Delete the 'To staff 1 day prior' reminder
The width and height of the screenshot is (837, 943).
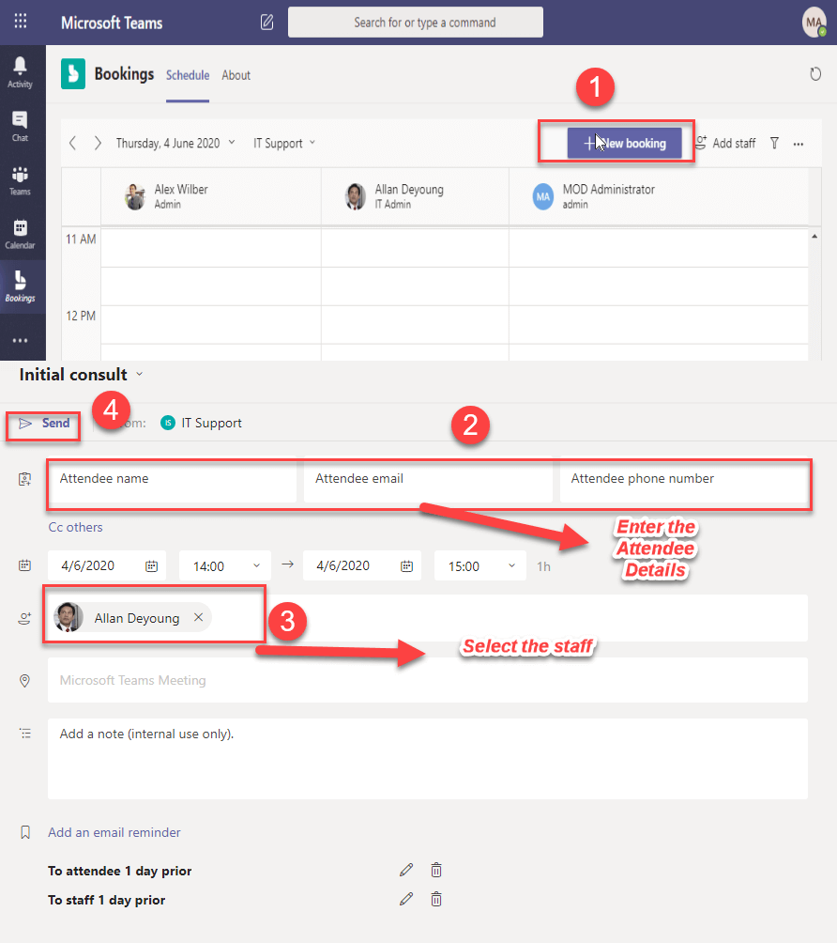click(436, 900)
